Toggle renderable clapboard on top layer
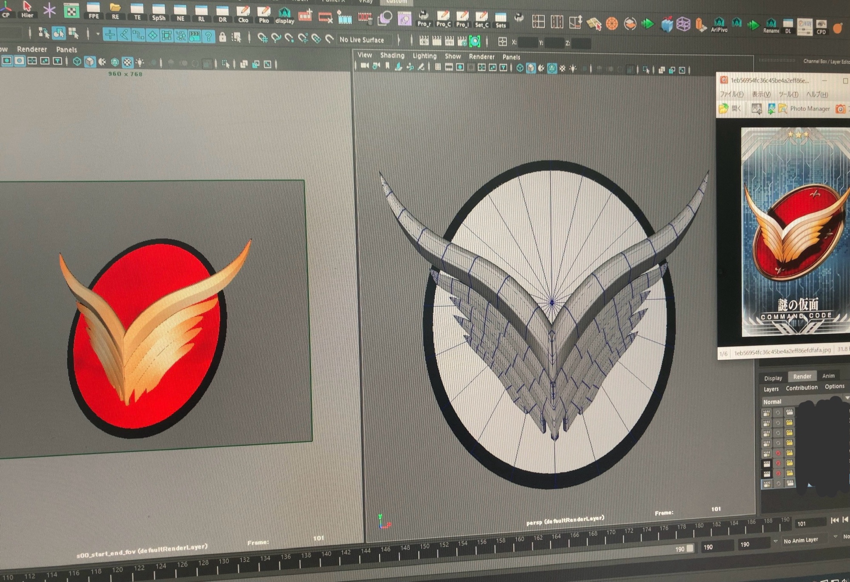The width and height of the screenshot is (850, 582). point(766,412)
